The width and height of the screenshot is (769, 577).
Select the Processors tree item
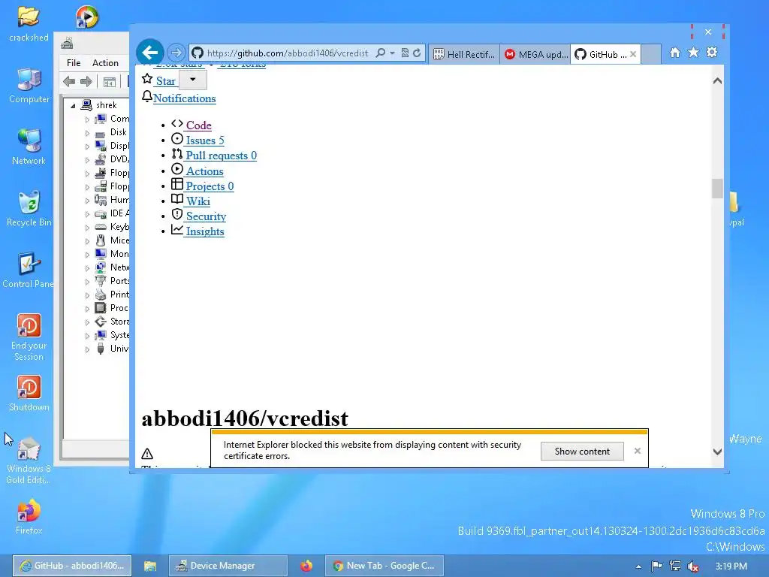(x=119, y=307)
